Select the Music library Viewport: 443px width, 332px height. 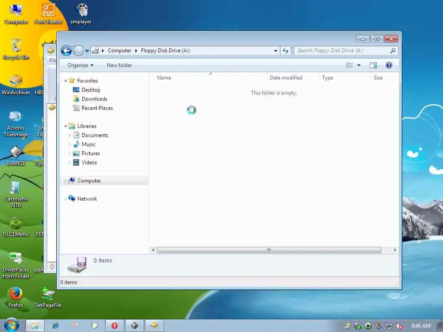click(88, 144)
